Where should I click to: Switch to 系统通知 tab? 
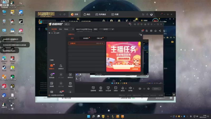click(86, 38)
